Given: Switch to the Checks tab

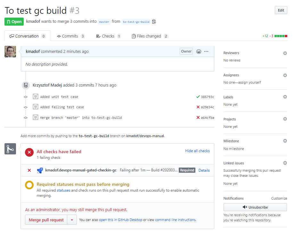Looking at the screenshot, I should 108,36.
